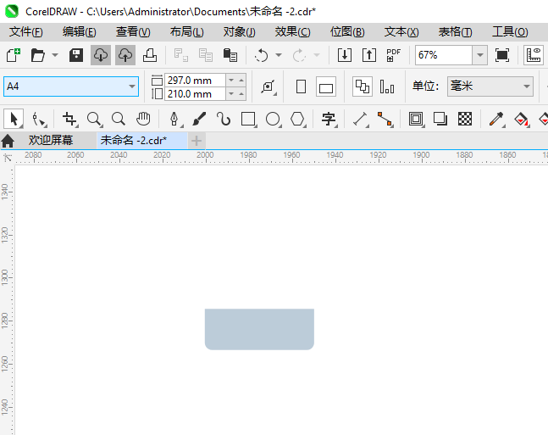Click the full-screen preview icon

pos(502,55)
